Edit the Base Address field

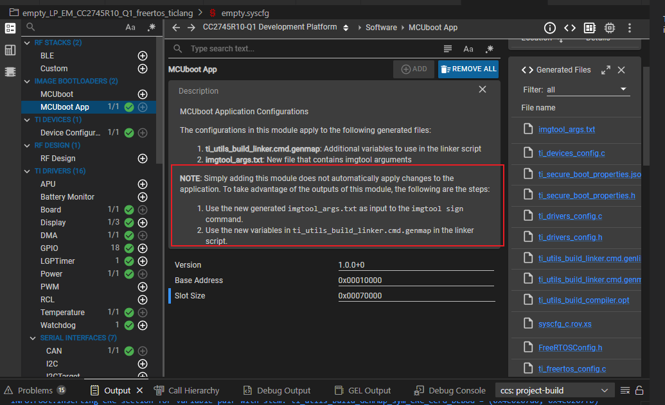[x=416, y=280]
